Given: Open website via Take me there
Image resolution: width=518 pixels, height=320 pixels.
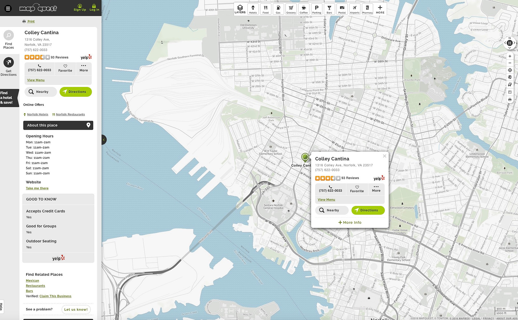Looking at the screenshot, I should pos(37,188).
